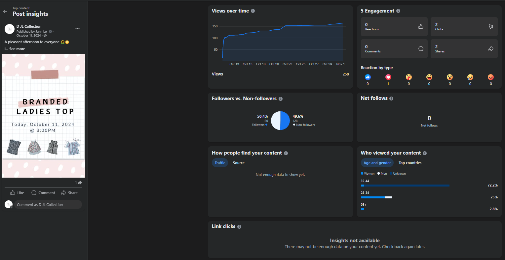
Task: Switch to the Top countries tab
Action: coord(410,163)
